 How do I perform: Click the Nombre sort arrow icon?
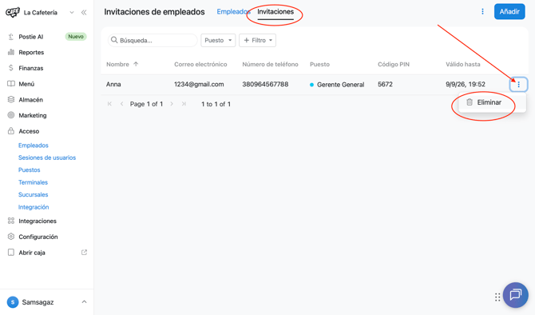pos(136,64)
